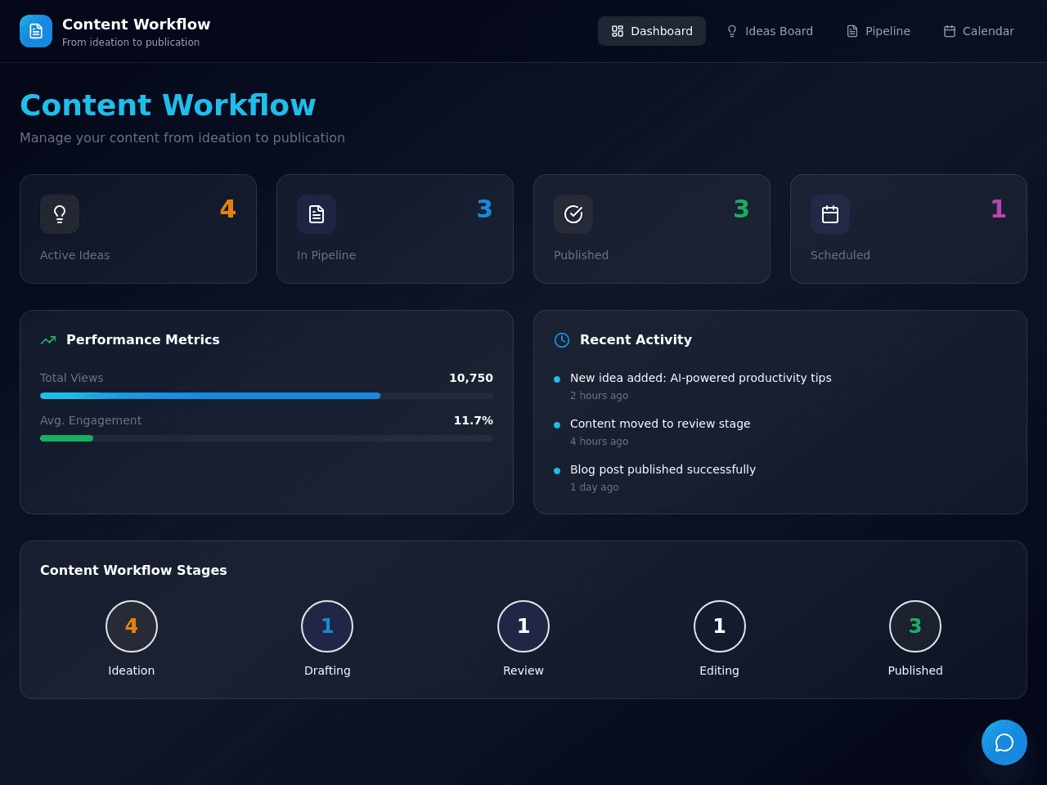The width and height of the screenshot is (1047, 785).
Task: Click the Editing stage label
Action: [x=720, y=671]
